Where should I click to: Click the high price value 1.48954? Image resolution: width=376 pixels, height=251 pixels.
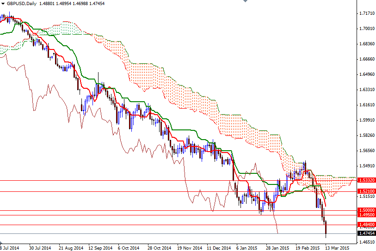pyautogui.click(x=63, y=4)
